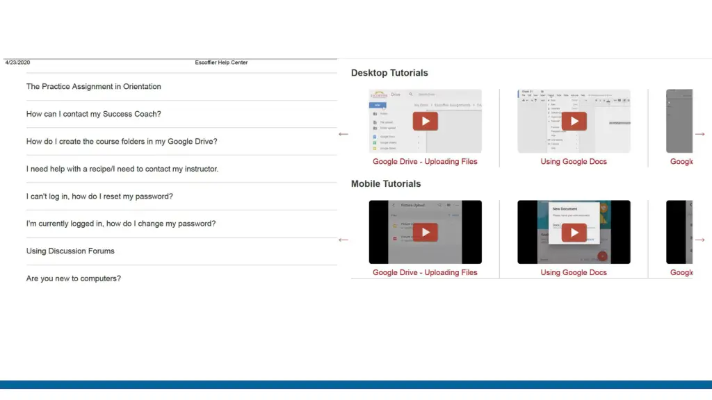Click the Mobile Tutorials heading
The image size is (712, 400).
point(386,183)
